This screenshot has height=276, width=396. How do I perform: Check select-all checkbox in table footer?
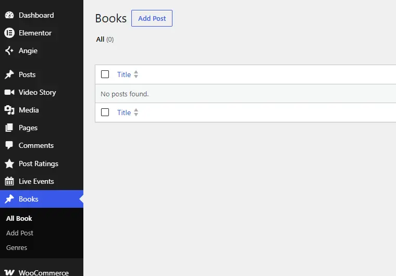pos(105,112)
